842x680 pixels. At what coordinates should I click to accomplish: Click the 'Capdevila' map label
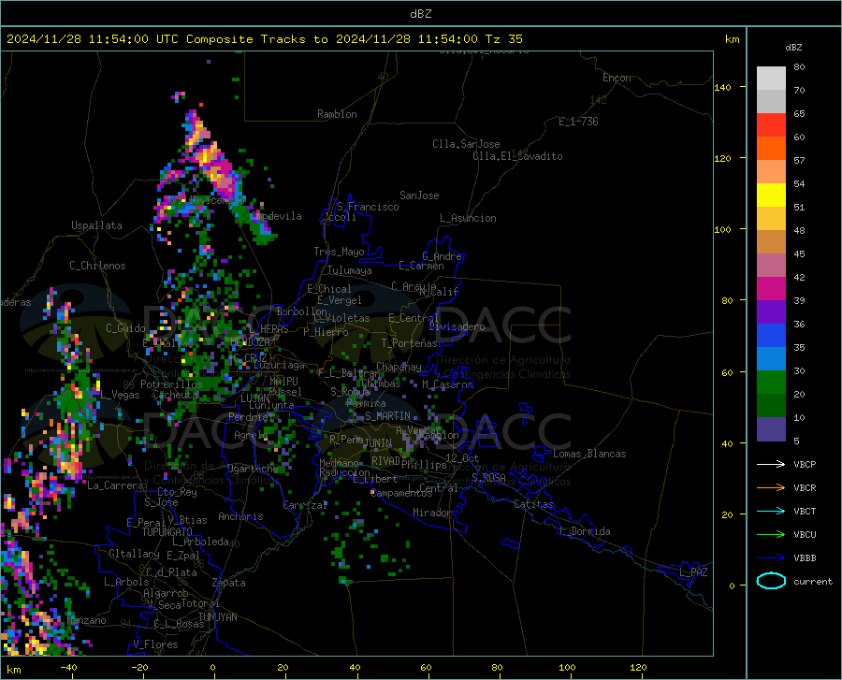tap(276, 216)
